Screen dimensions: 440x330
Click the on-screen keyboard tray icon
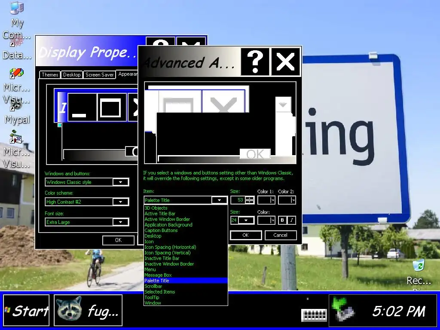(314, 315)
